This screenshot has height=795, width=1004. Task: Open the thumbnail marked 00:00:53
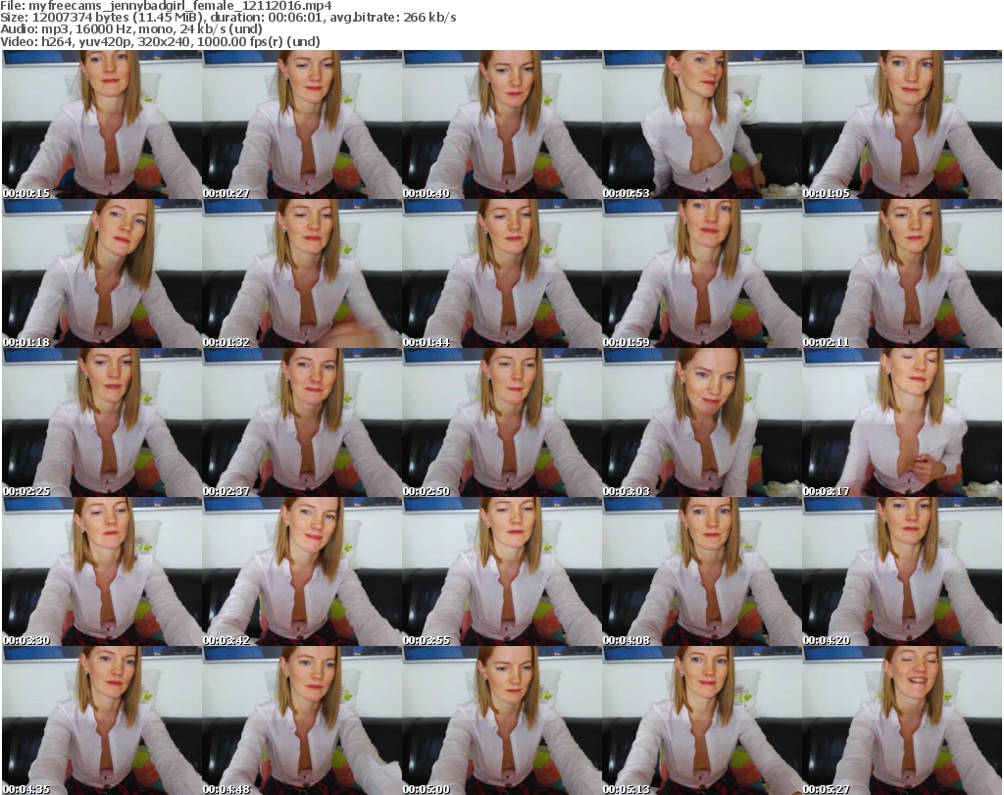(x=701, y=125)
